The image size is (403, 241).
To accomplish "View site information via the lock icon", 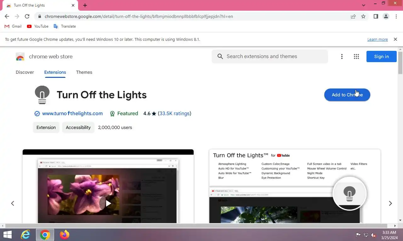I will point(39,16).
